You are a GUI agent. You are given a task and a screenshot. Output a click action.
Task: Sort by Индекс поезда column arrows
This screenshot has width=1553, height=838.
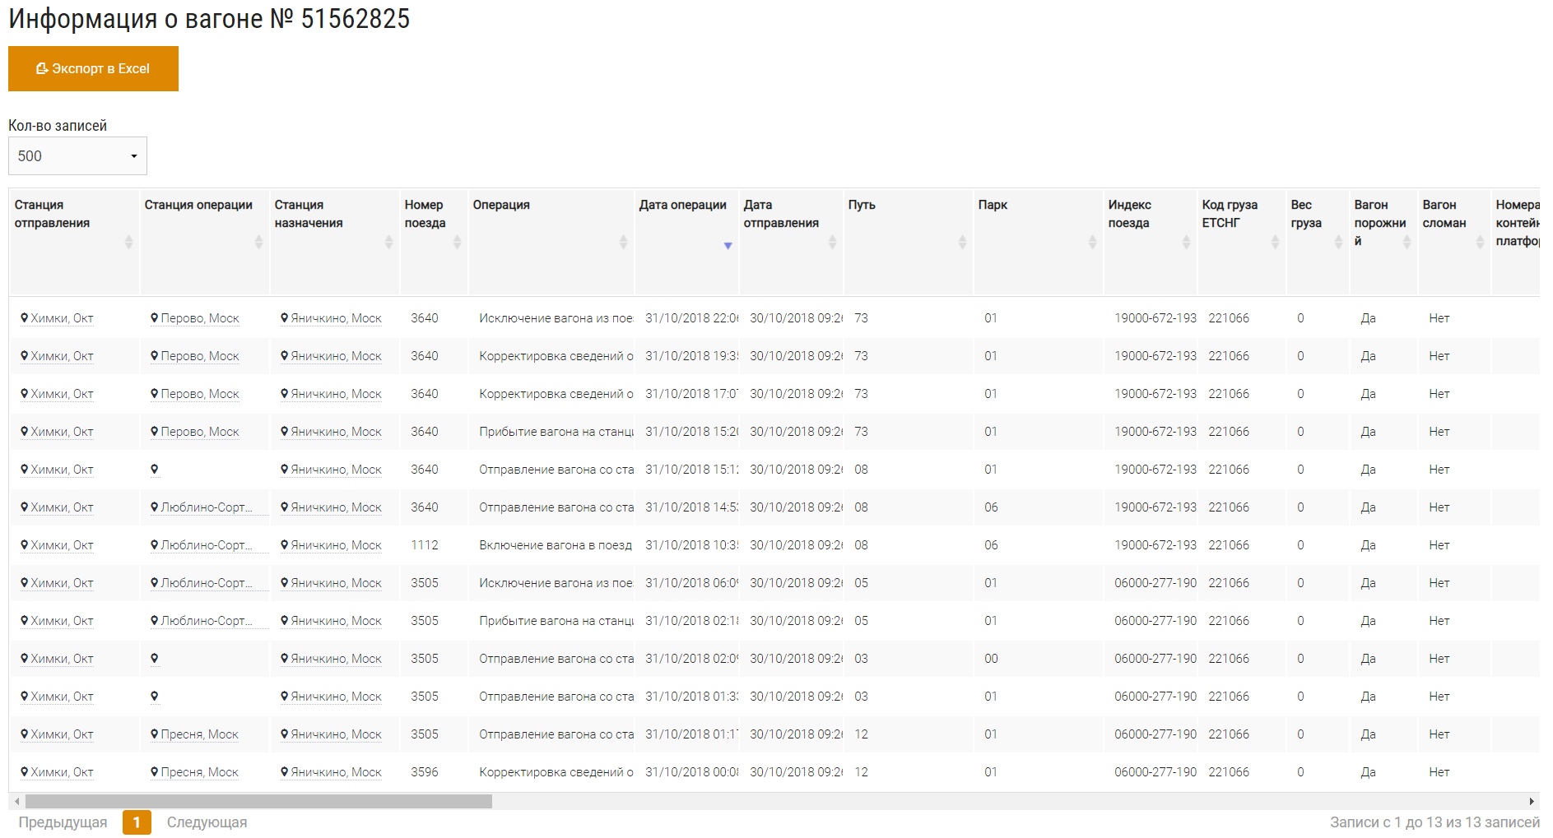tap(1186, 242)
